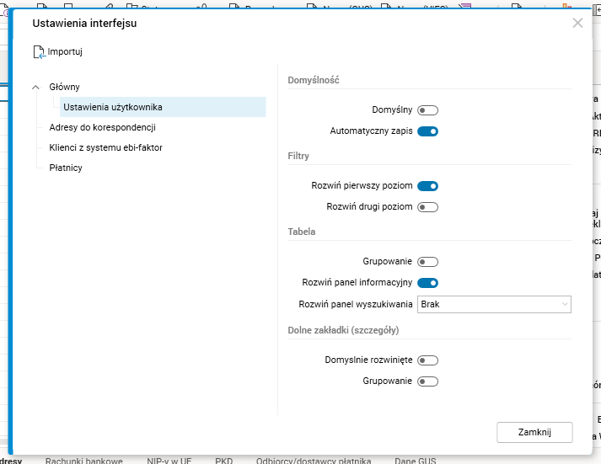
Task: Open the Dane GUS tab
Action: coord(416,461)
